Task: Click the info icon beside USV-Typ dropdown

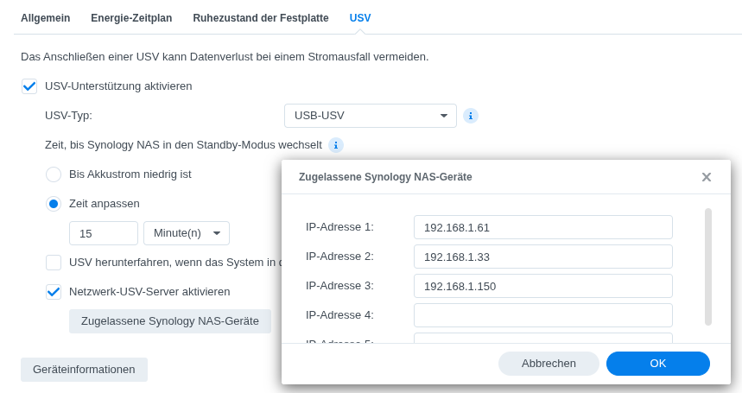Action: pyautogui.click(x=471, y=116)
